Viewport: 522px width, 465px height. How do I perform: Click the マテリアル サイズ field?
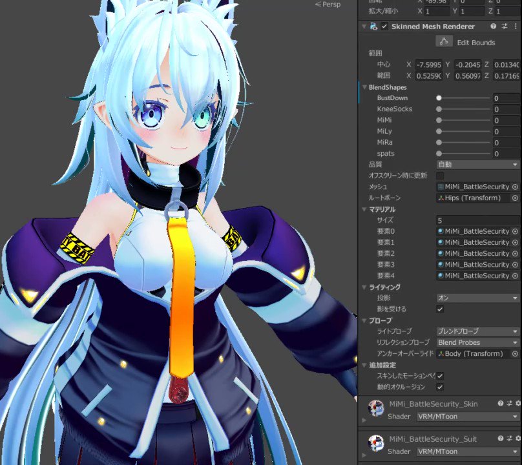click(x=478, y=220)
